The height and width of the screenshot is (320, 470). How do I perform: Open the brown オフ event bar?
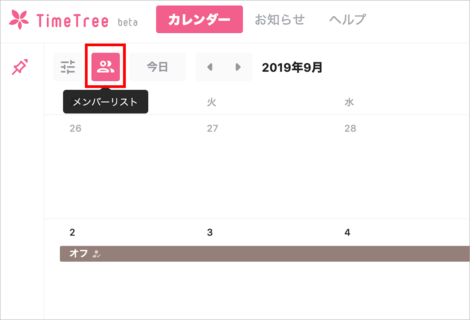(x=270, y=254)
